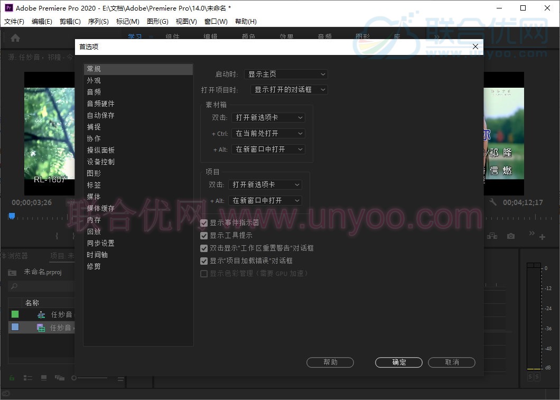This screenshot has width=560, height=400.
Task: Open the 启动时 dropdown showing 显示主页
Action: coord(286,75)
